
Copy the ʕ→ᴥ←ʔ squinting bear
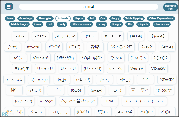pos(147,47)
